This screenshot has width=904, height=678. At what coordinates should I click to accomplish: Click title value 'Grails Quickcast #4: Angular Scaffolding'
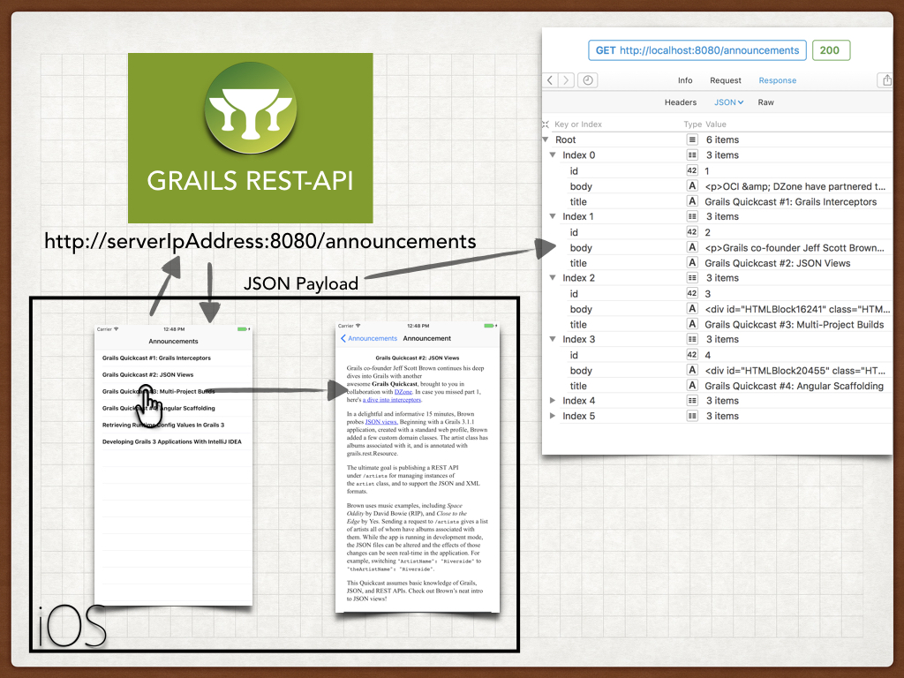[x=794, y=386]
